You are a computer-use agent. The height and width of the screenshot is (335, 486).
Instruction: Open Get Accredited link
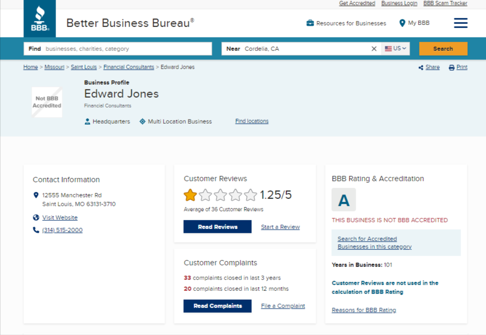[x=357, y=4]
